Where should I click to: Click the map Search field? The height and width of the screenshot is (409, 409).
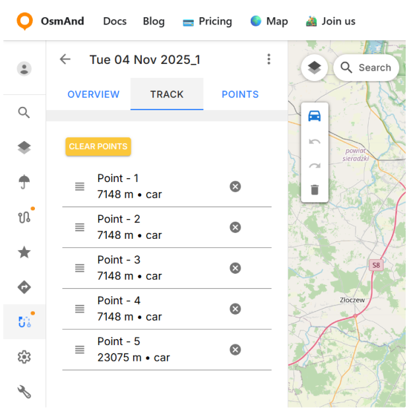click(366, 67)
